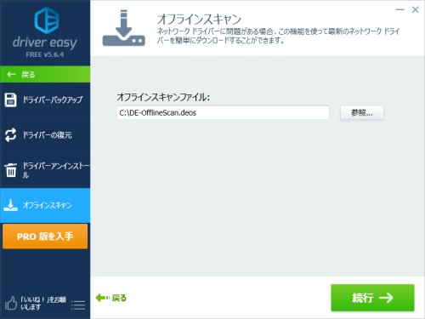Open the hamburger list menu icon
This screenshot has height=319, width=425.
(78, 305)
